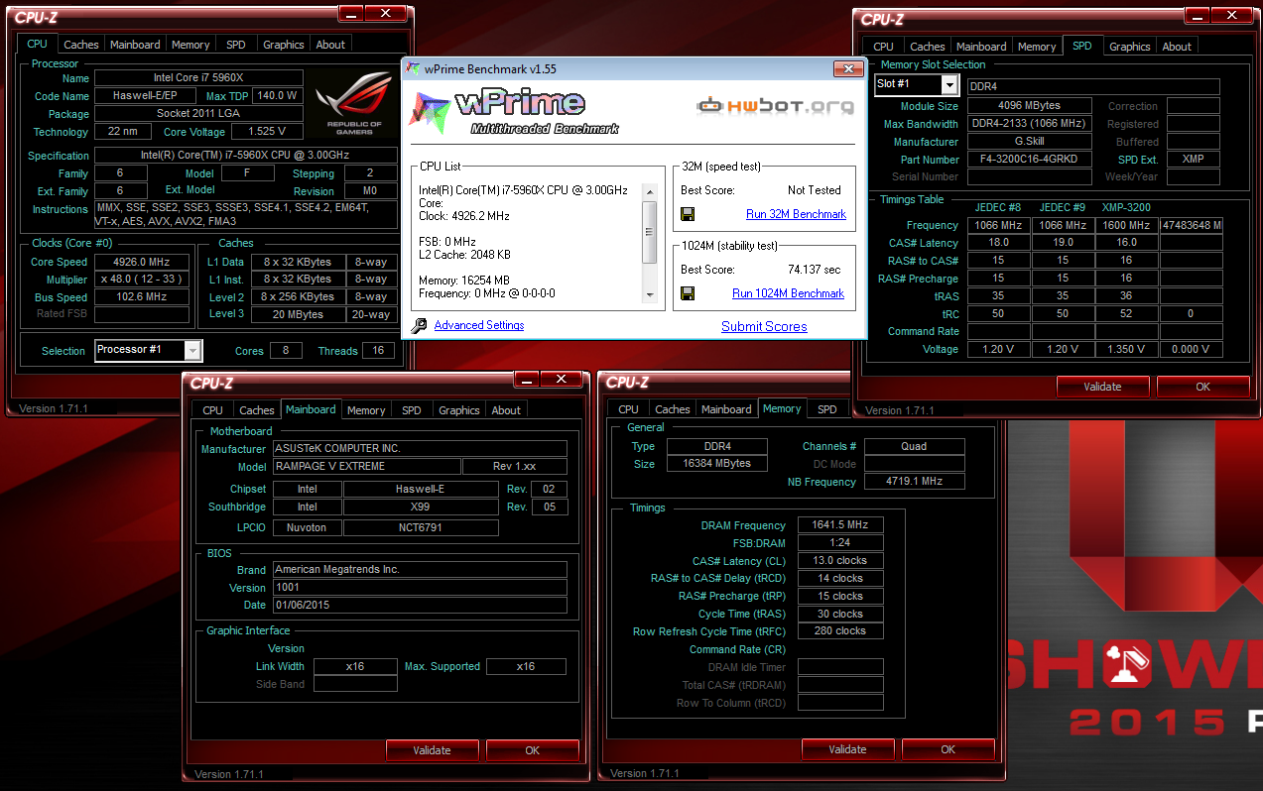
Task: Go to Mainboard tab in CPU-Z Memory window
Action: point(726,409)
